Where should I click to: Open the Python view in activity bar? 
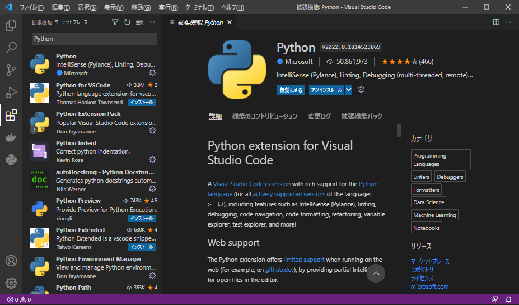tap(11, 160)
